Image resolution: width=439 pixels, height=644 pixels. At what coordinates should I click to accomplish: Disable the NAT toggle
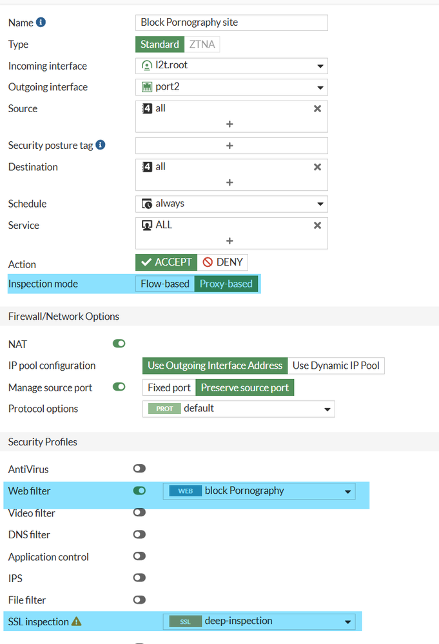(119, 344)
